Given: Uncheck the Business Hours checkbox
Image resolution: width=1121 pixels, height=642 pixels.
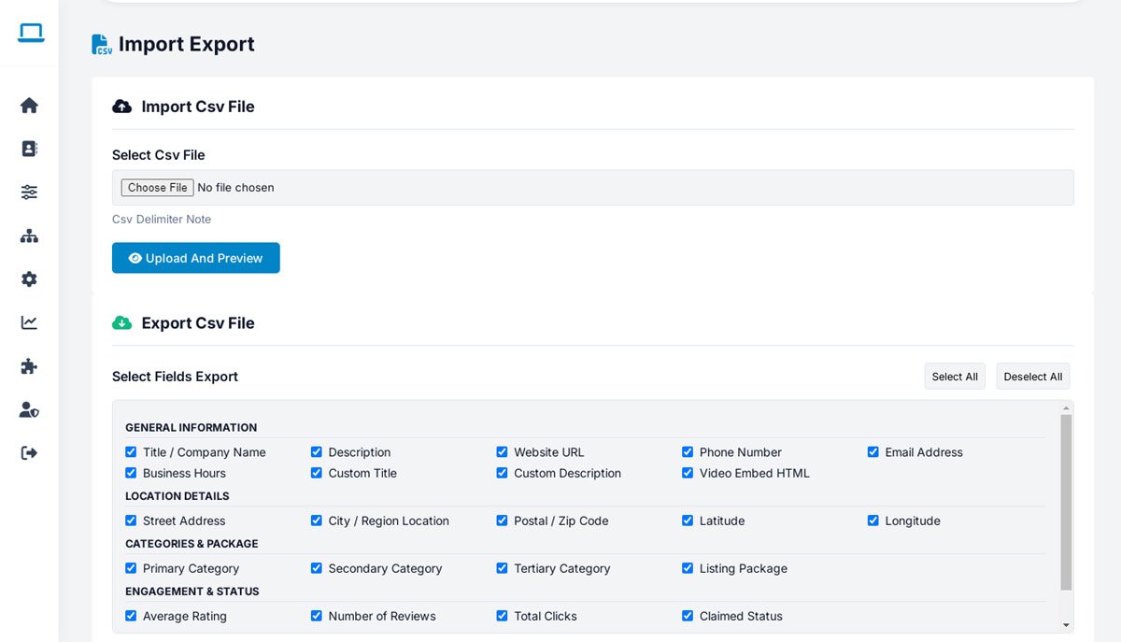Looking at the screenshot, I should point(131,473).
